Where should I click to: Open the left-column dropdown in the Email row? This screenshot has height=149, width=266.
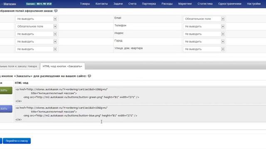pyautogui.click(x=37, y=19)
